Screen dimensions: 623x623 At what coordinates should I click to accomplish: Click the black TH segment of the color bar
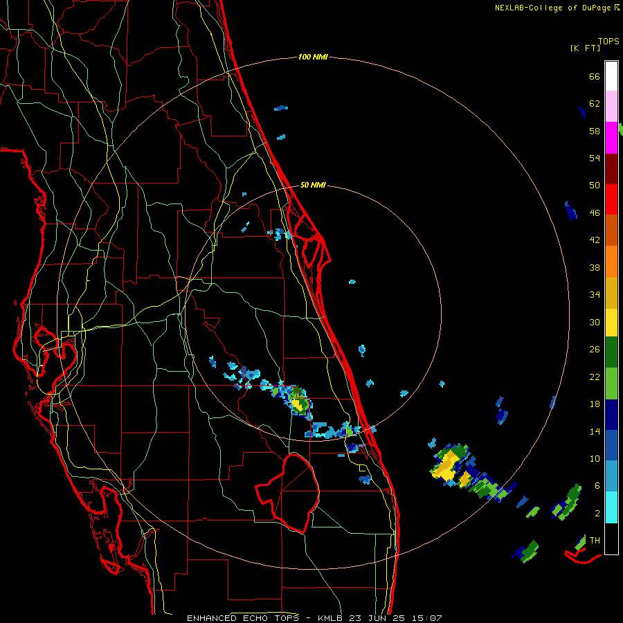[611, 539]
